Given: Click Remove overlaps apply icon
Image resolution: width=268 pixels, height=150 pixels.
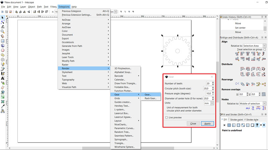Looking at the screenshot, I should pyautogui.click(x=264, y=94).
